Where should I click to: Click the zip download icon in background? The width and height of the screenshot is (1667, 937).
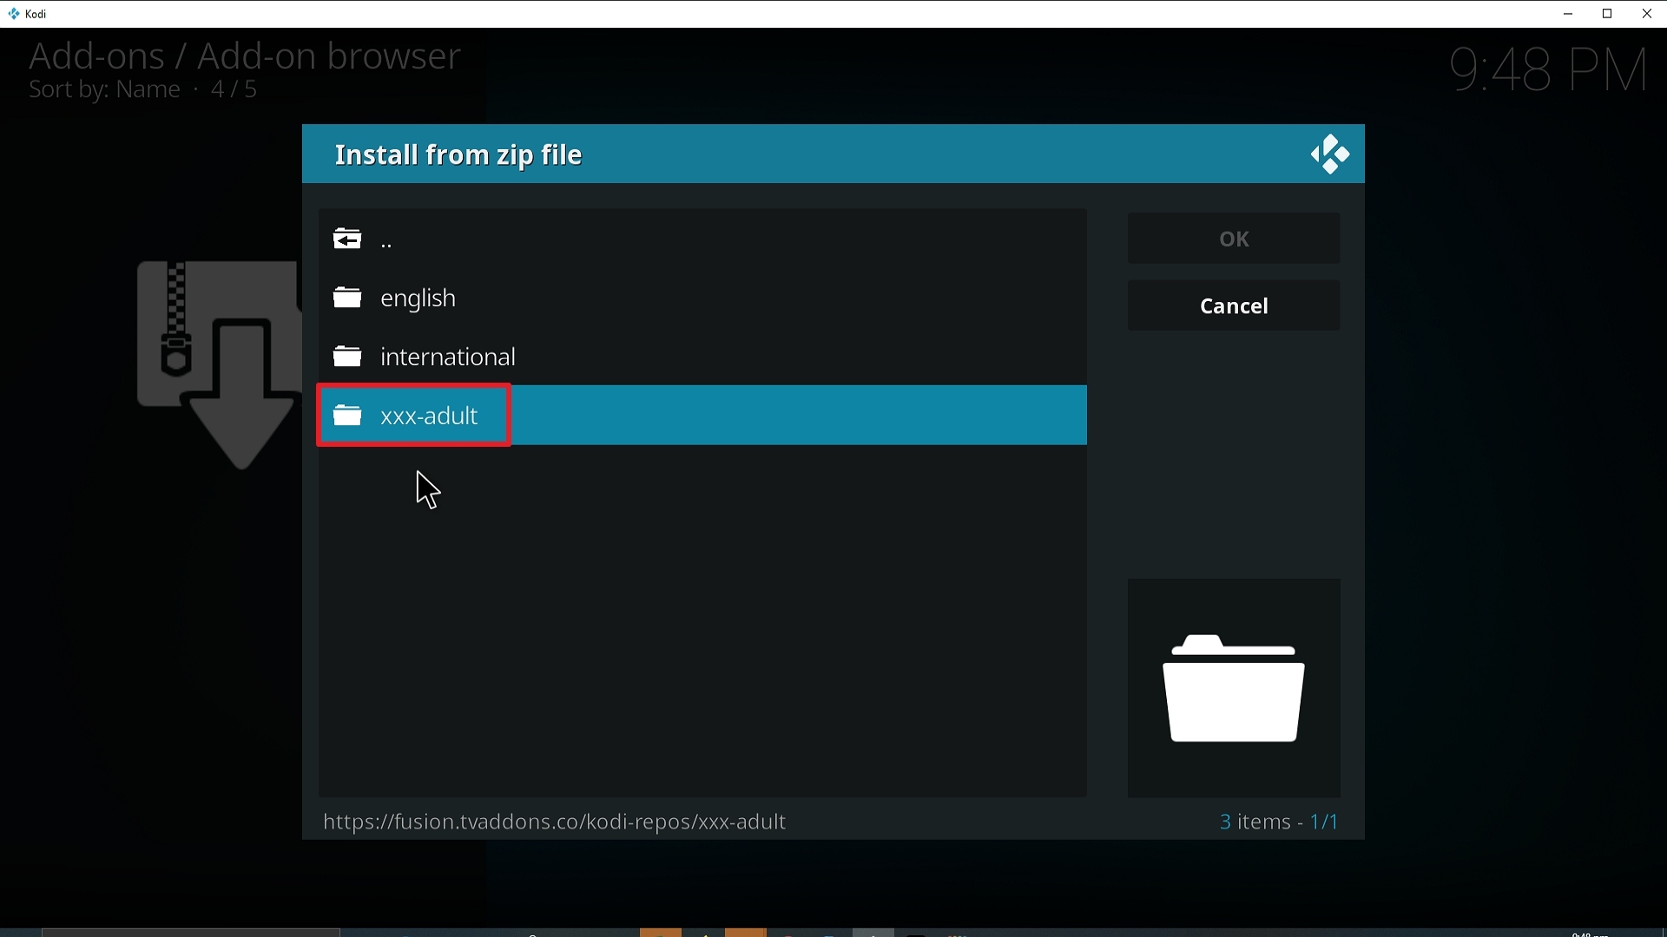218,365
